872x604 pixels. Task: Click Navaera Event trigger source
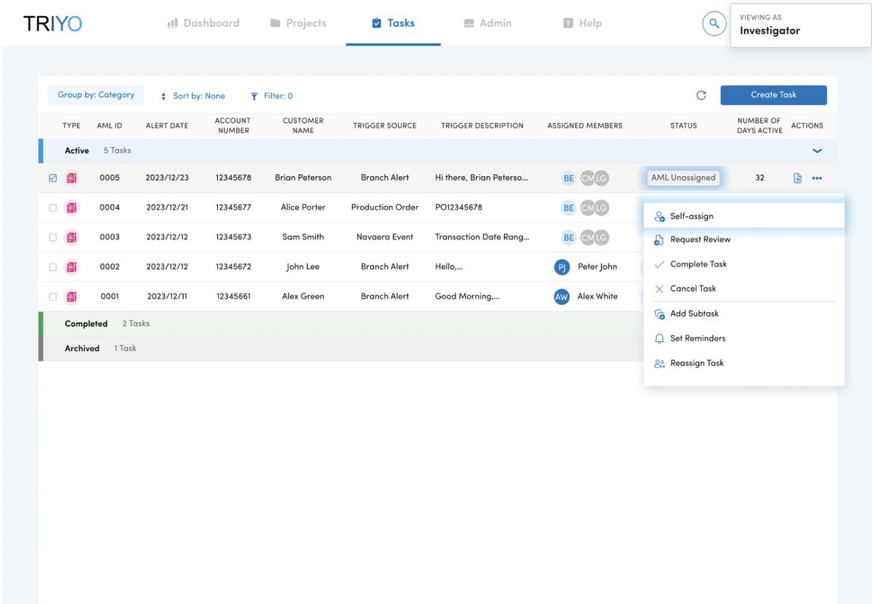[x=384, y=237]
